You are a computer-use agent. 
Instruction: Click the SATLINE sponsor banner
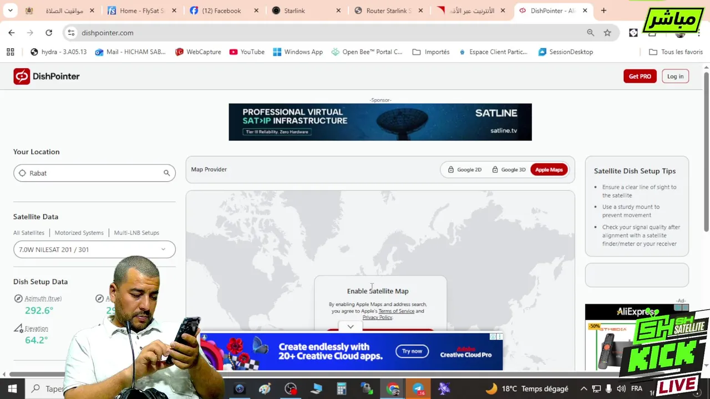pos(380,122)
